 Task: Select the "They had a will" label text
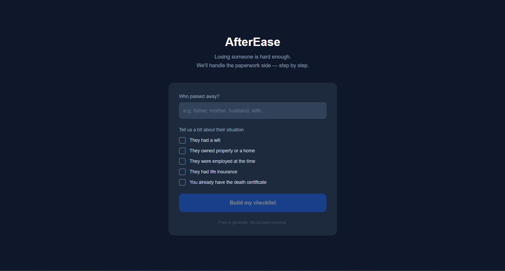click(205, 140)
